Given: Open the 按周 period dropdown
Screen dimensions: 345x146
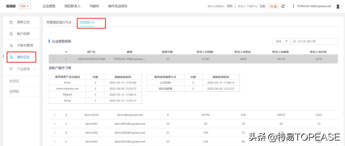Looking at the screenshot, I should 281,41.
